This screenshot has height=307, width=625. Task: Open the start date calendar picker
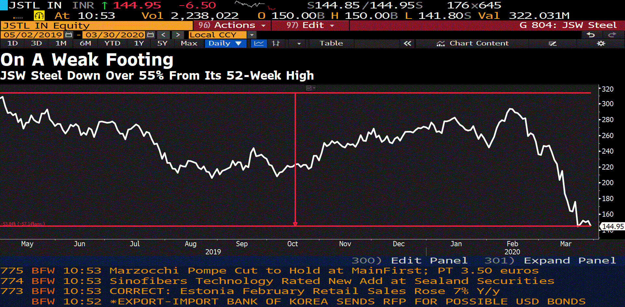(x=68, y=35)
